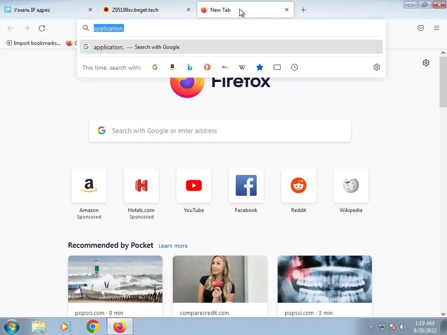447x335 pixels.
Task: Go forward one page arrow
Action: (26, 28)
